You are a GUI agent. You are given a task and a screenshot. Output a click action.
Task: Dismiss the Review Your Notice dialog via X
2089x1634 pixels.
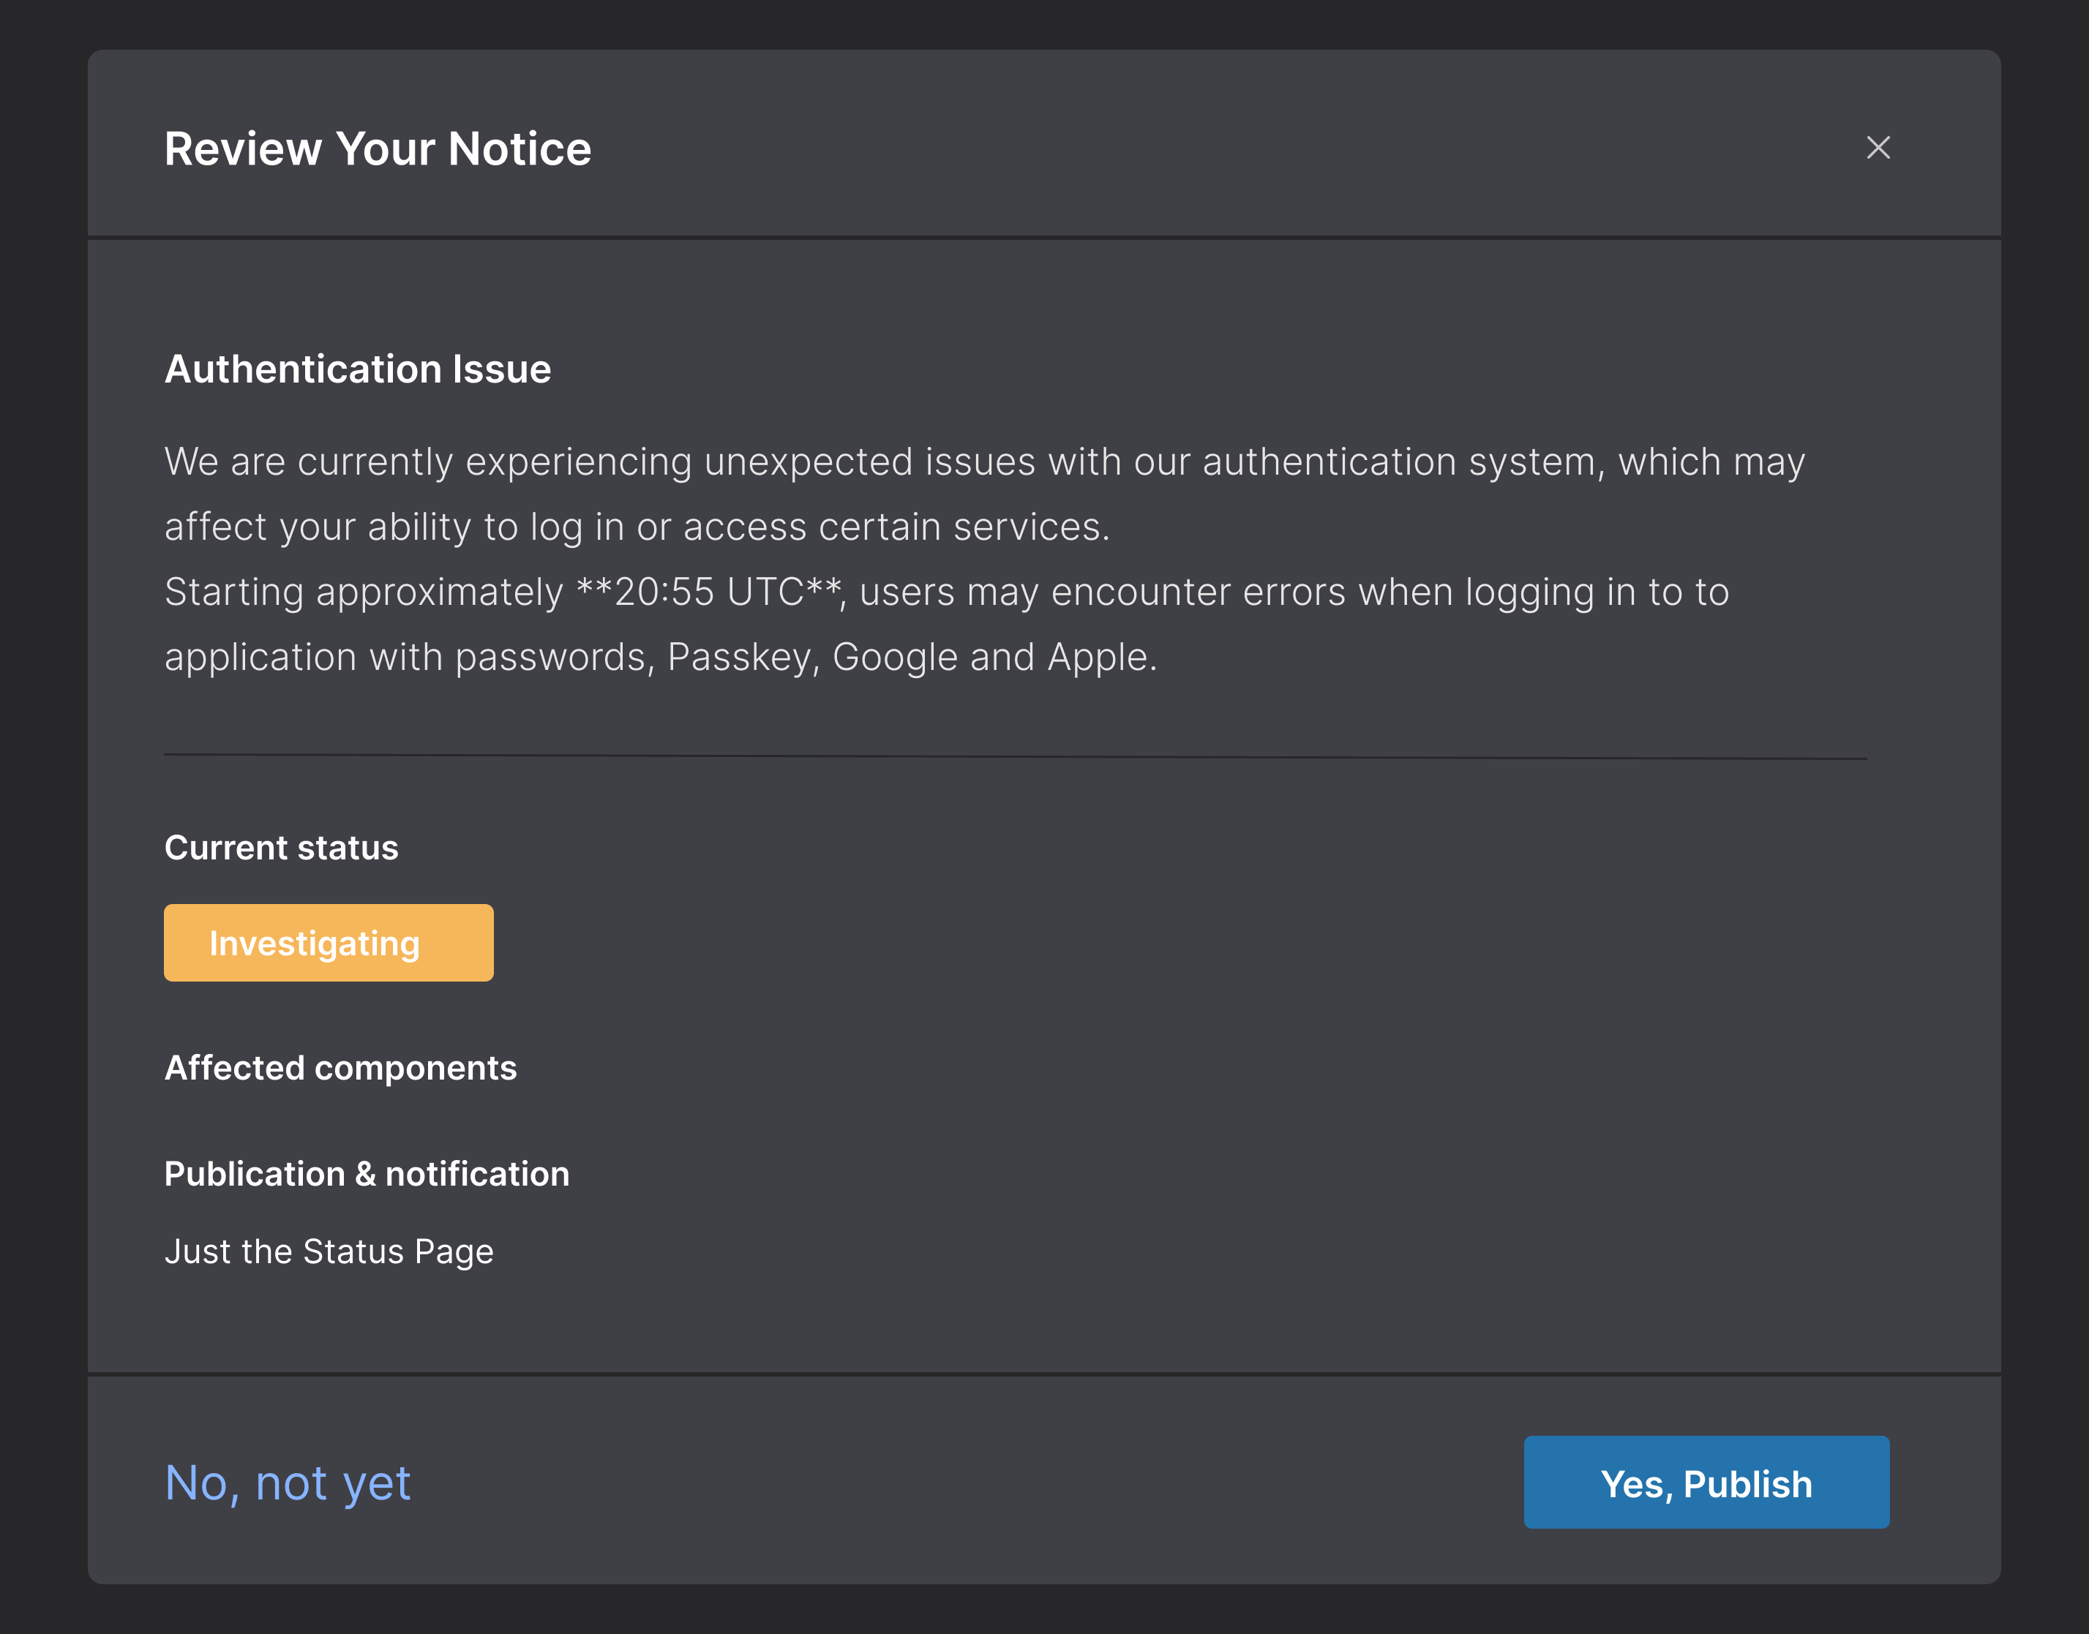(1878, 147)
